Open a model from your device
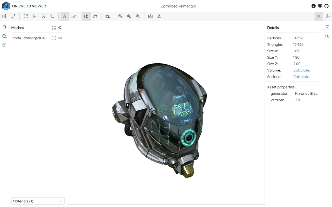This screenshot has width=332, height=207. point(4,16)
